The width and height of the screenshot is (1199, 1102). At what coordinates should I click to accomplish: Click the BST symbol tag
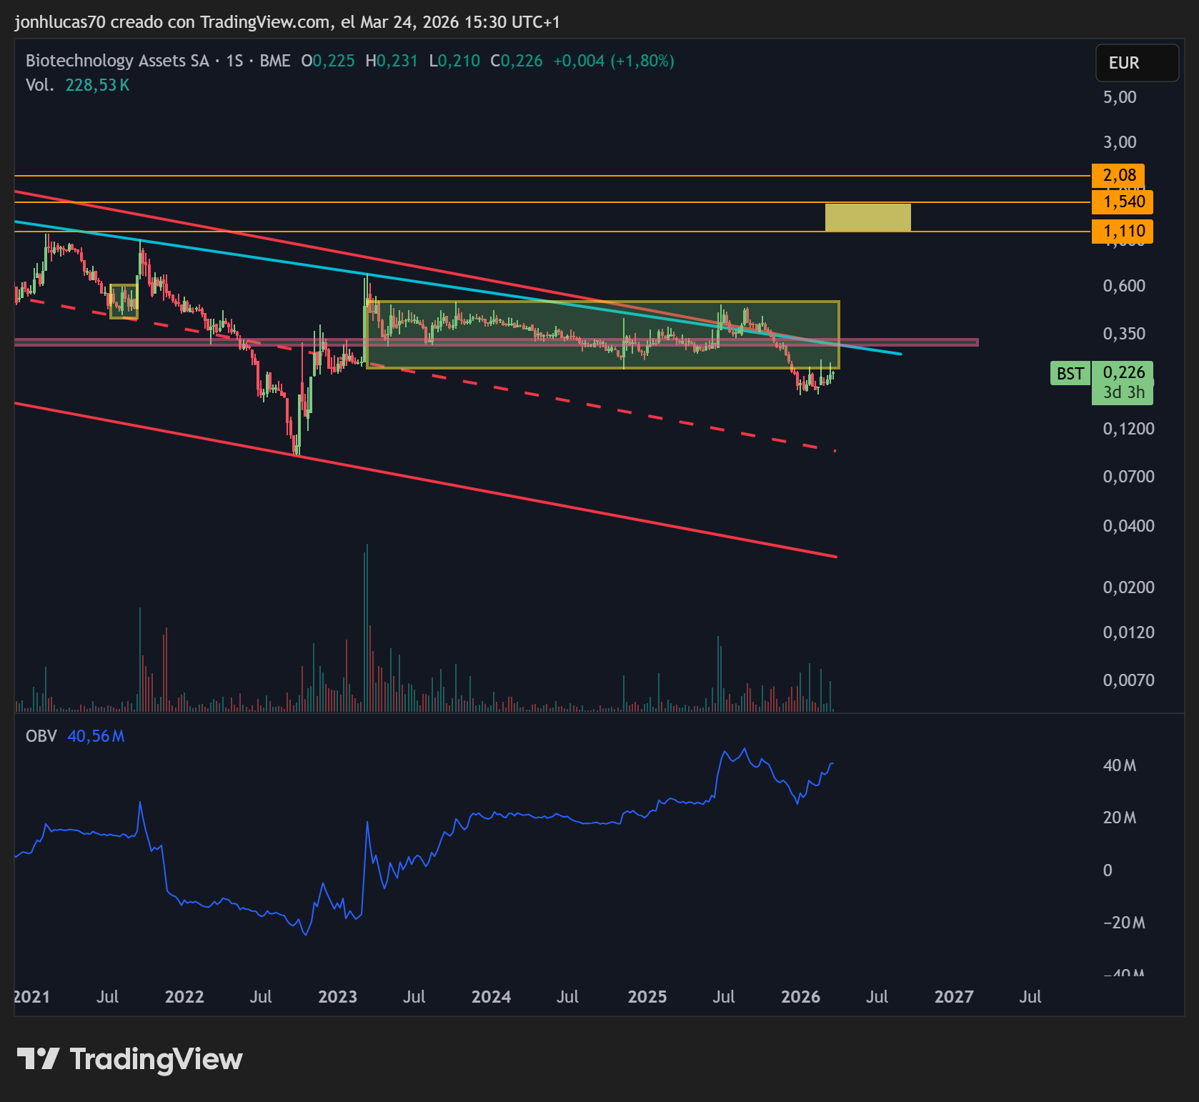(x=1070, y=373)
